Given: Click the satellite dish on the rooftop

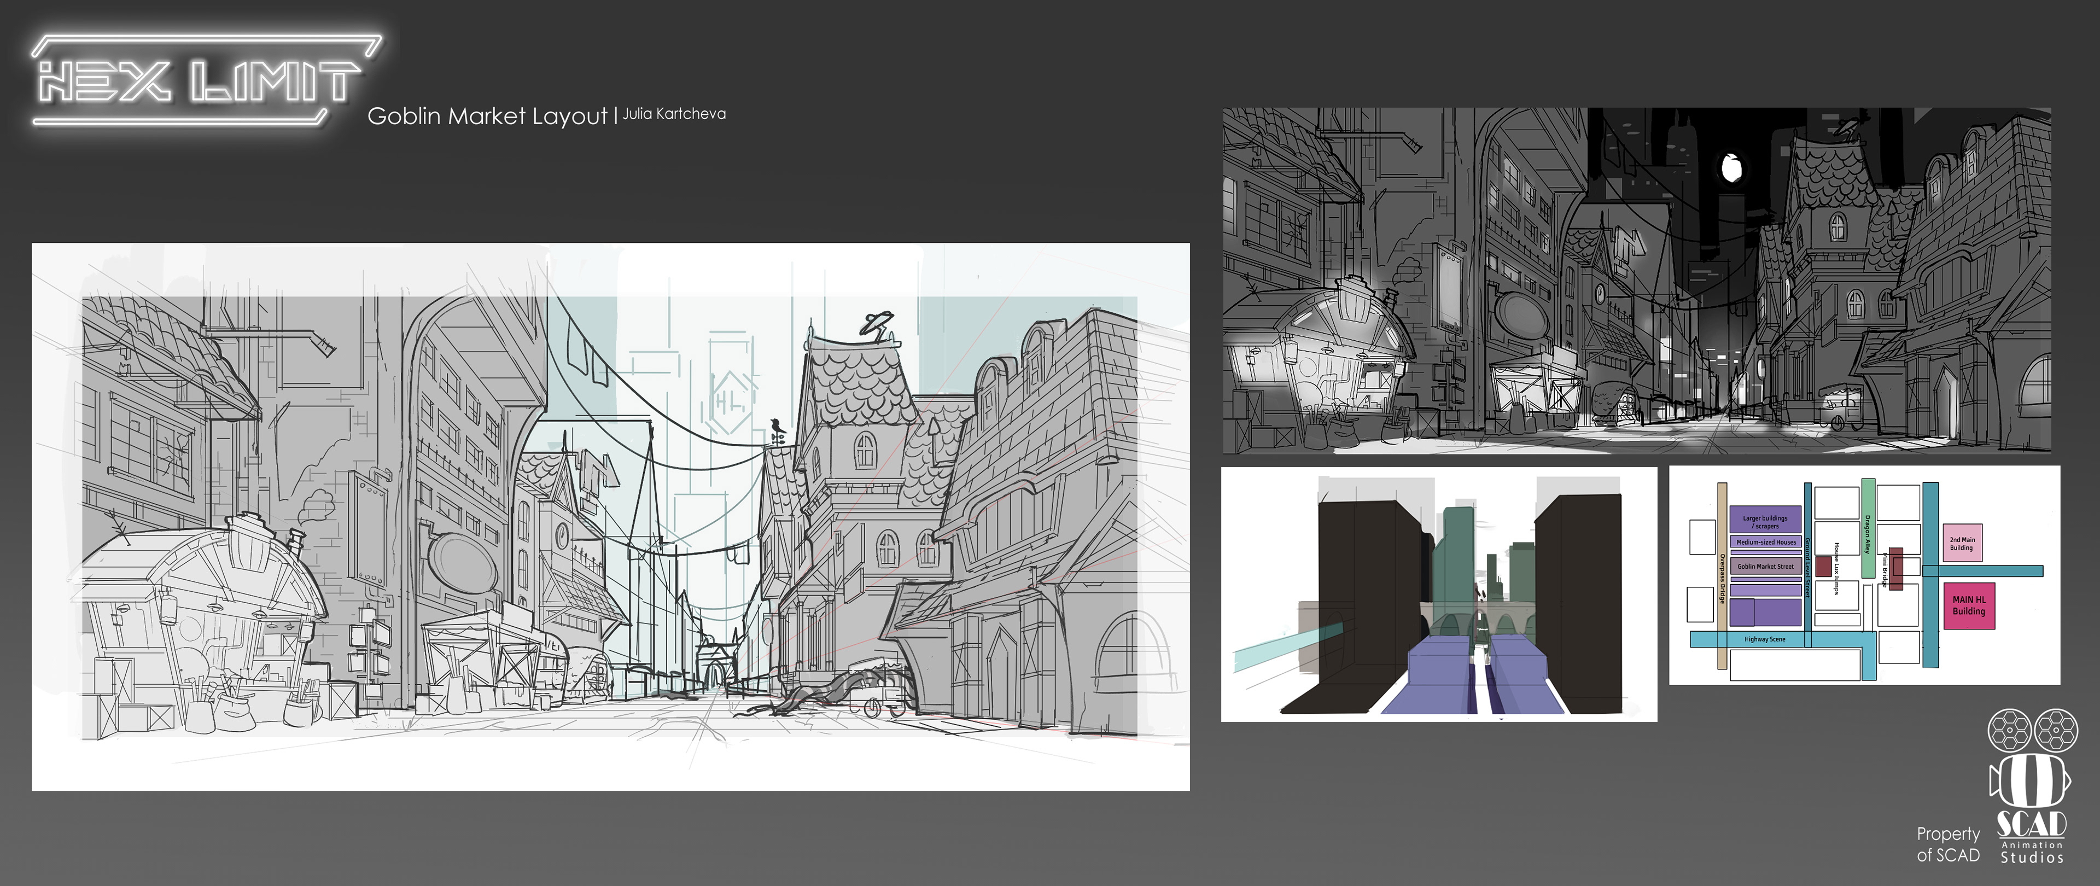Looking at the screenshot, I should click(875, 324).
